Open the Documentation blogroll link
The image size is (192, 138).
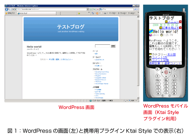click(x=101, y=74)
